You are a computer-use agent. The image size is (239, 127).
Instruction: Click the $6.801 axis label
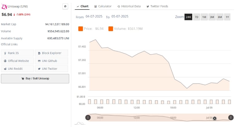point(82,87)
